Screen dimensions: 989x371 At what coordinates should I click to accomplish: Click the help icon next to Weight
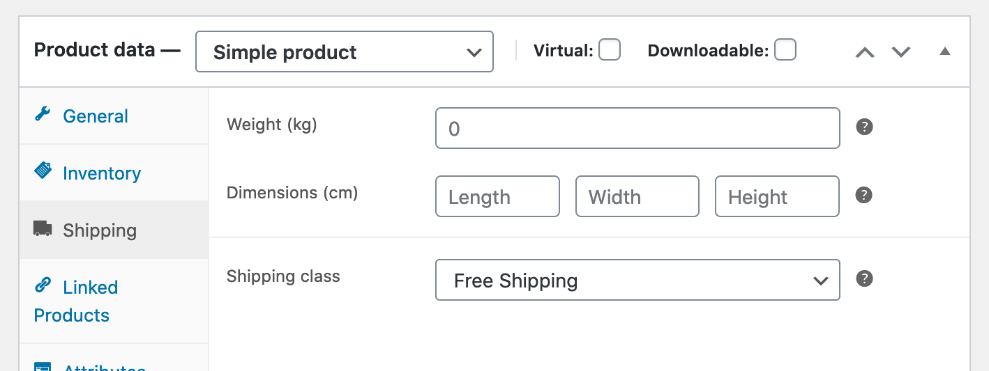(864, 127)
